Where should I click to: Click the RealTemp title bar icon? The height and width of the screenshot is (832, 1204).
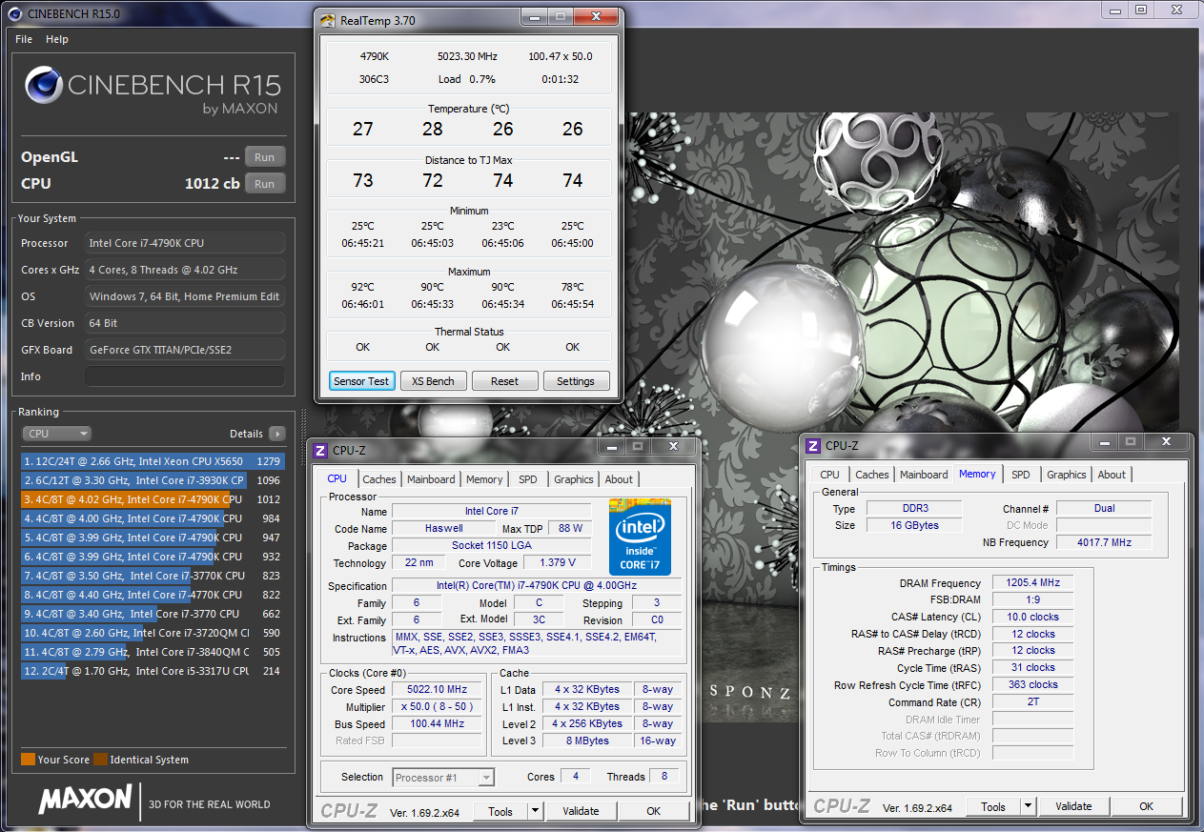328,20
